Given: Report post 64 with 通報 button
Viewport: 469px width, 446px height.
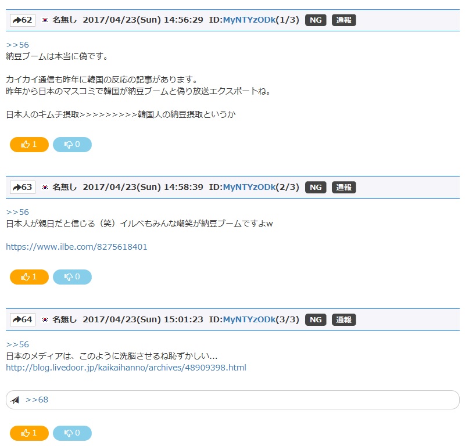Looking at the screenshot, I should click(343, 320).
